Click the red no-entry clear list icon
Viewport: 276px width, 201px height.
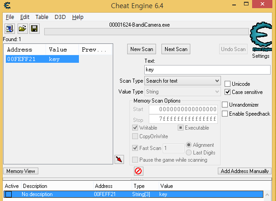pos(138,171)
